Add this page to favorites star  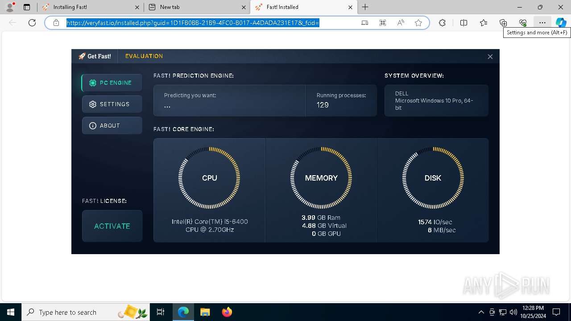click(x=418, y=23)
